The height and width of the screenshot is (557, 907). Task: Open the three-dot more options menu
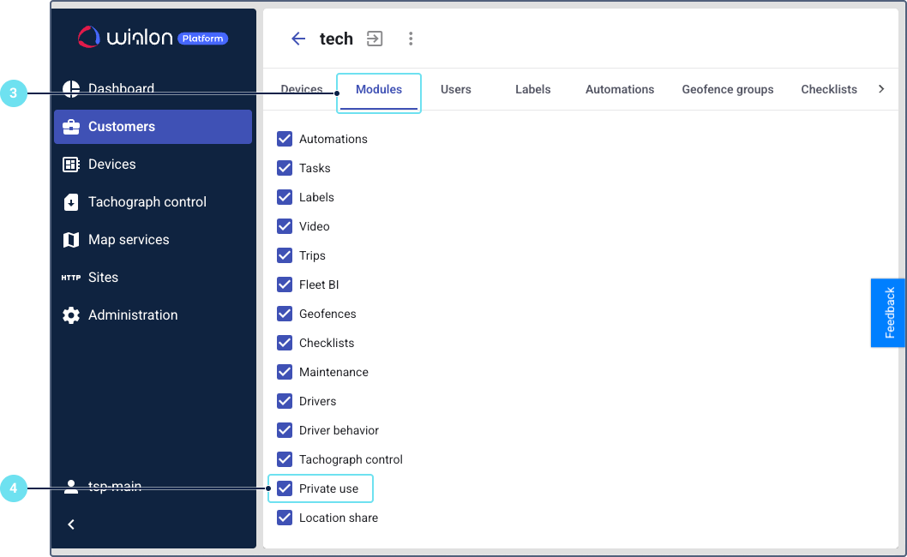pos(411,39)
